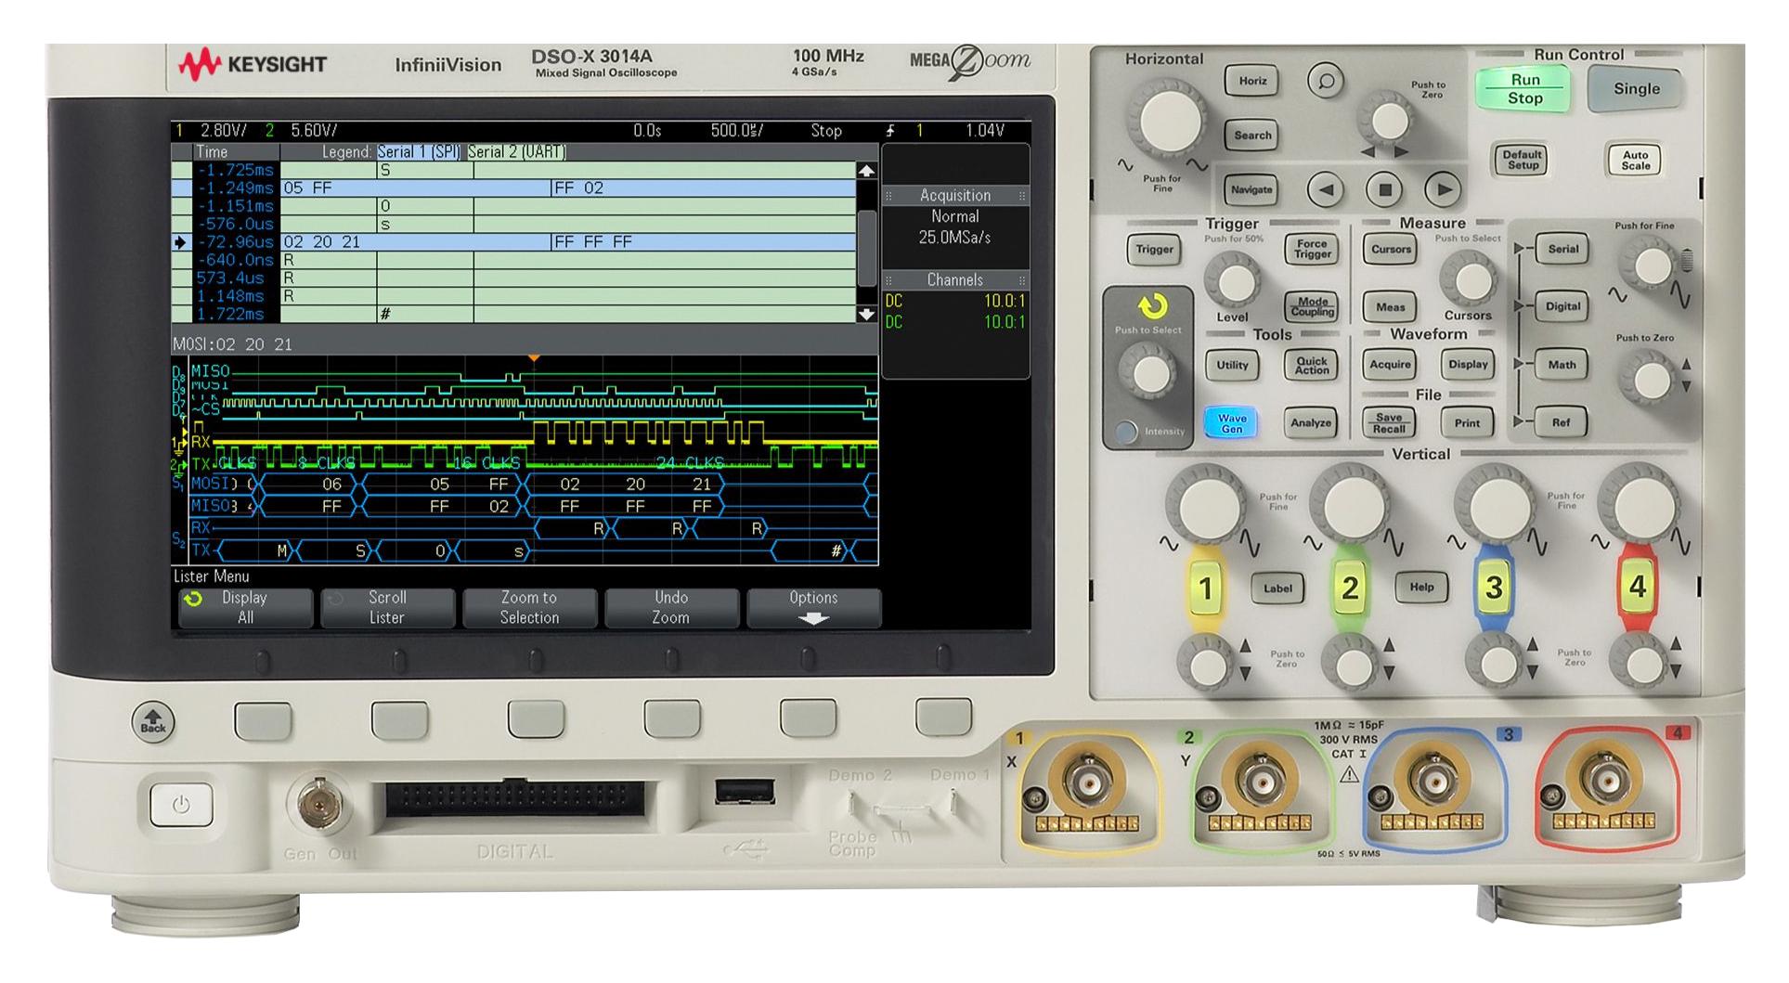Click the Channels panel header
Screen dimensions: 1789x983
tap(955, 280)
